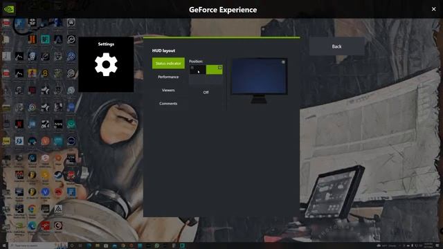Open Cortana circle on the taskbar

[x=72, y=246]
